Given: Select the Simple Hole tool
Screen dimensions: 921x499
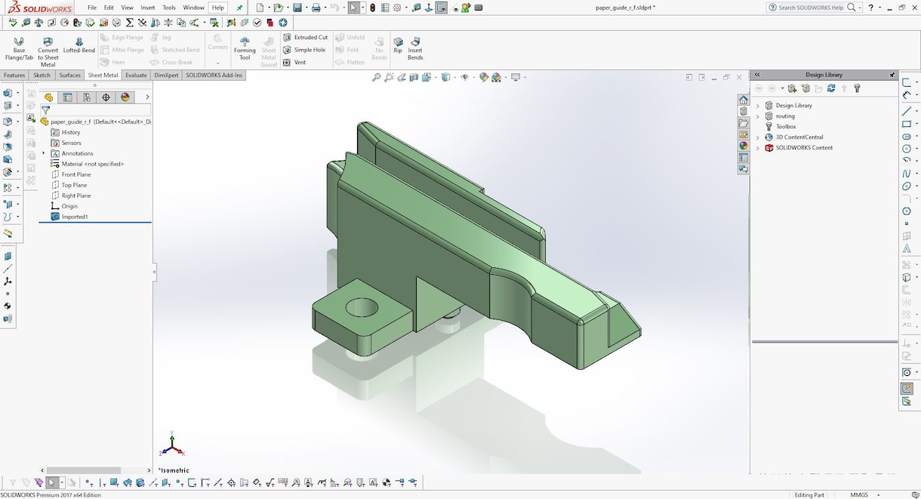Looking at the screenshot, I should pos(304,50).
